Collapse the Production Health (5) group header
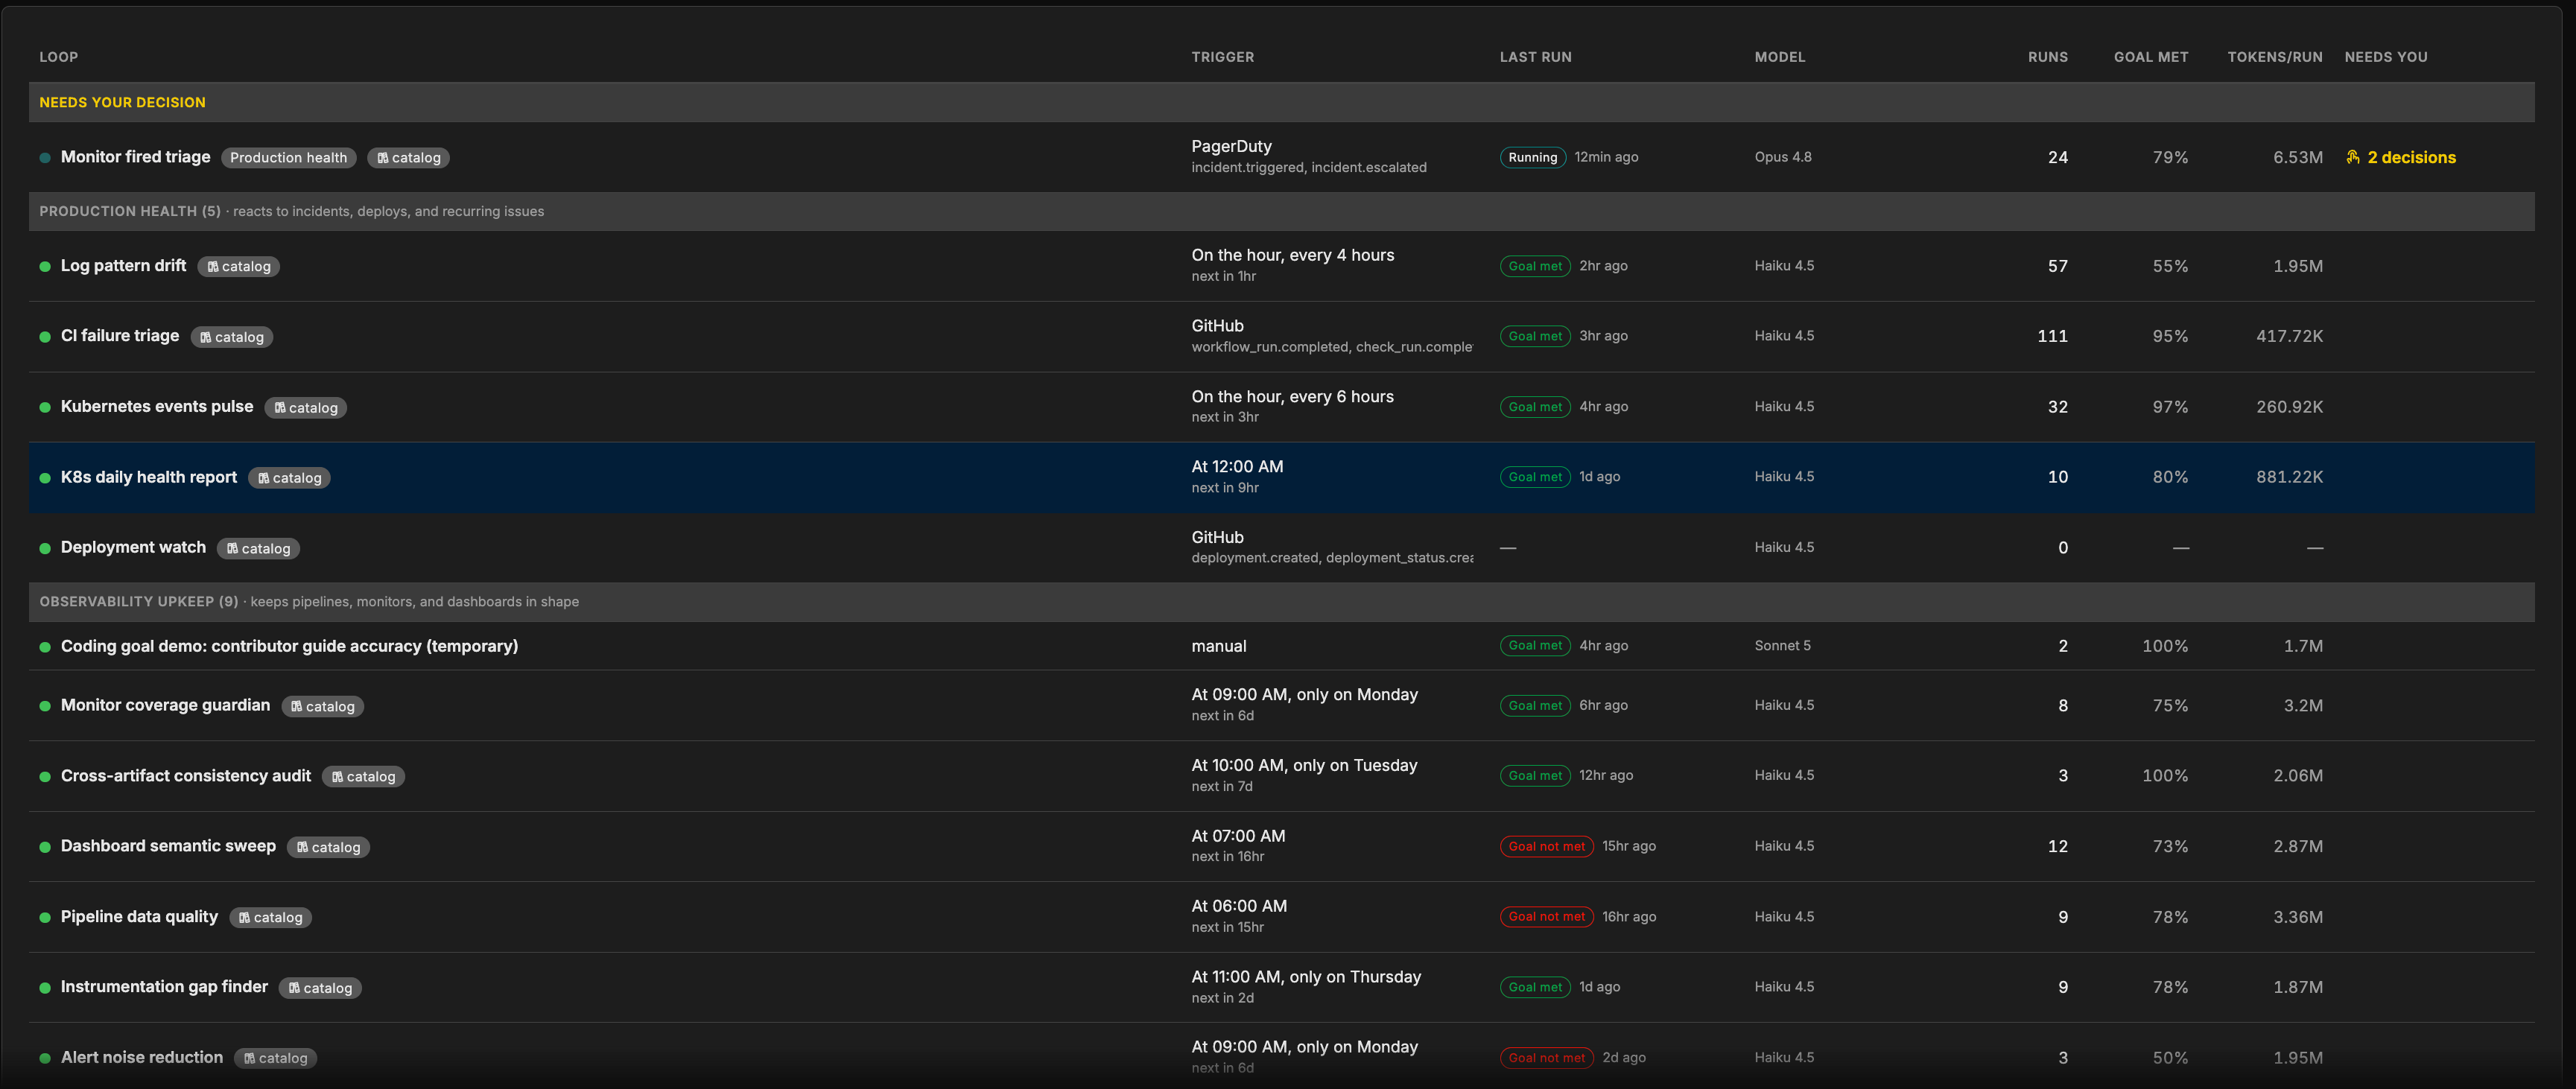Screen dimensions: 2576x1089 pyautogui.click(x=1281, y=211)
